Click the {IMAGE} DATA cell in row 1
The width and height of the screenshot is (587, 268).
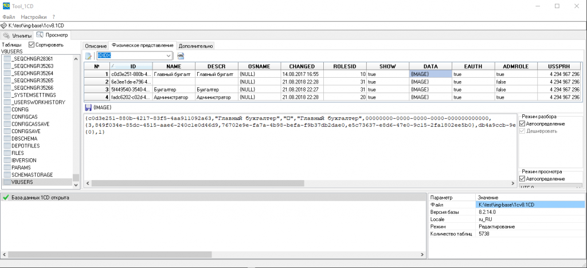pyautogui.click(x=431, y=74)
